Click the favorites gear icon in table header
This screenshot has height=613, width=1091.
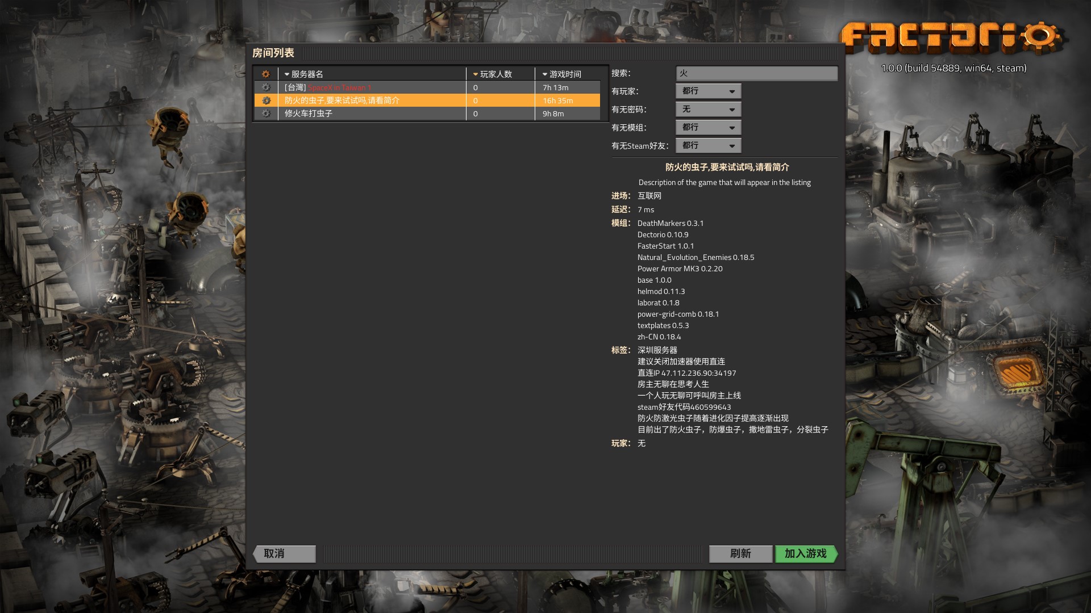point(265,74)
